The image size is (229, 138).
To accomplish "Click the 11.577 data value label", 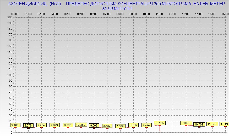I will pyautogui.click(x=212, y=124).
